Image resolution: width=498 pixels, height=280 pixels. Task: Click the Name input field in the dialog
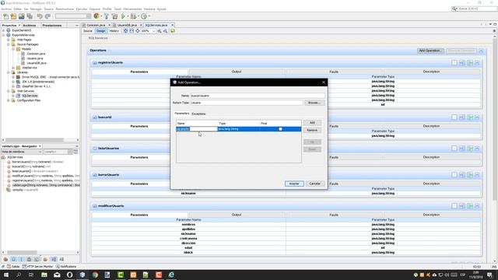(x=258, y=96)
